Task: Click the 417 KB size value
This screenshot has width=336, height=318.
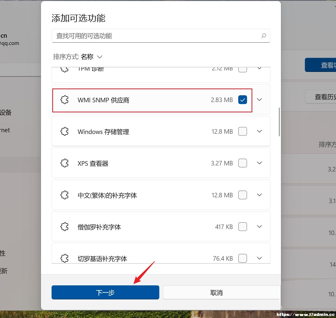Action: 224,227
